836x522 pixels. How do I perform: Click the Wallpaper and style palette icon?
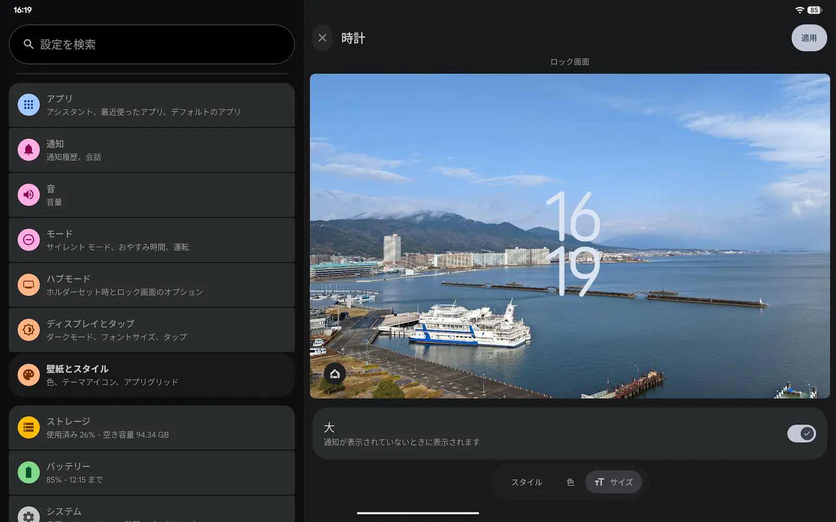29,375
